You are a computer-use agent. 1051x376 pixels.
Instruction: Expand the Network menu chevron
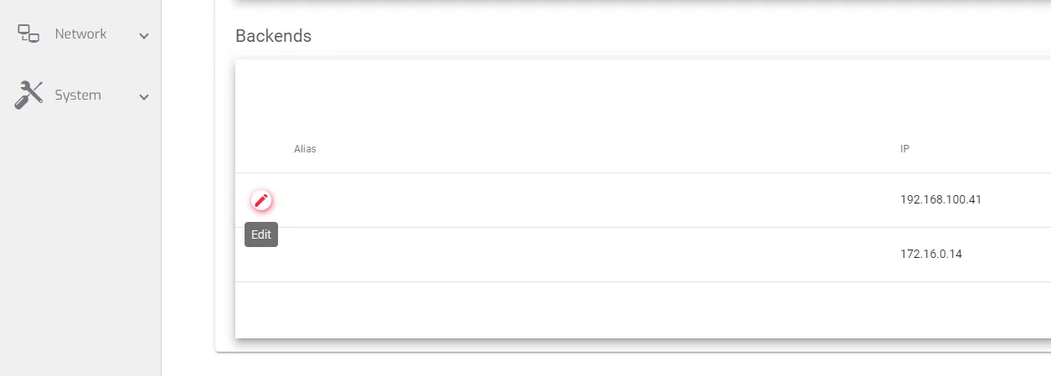click(144, 36)
